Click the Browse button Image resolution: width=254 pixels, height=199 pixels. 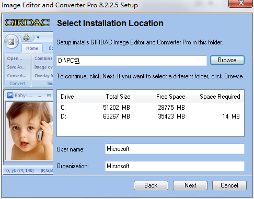point(227,60)
